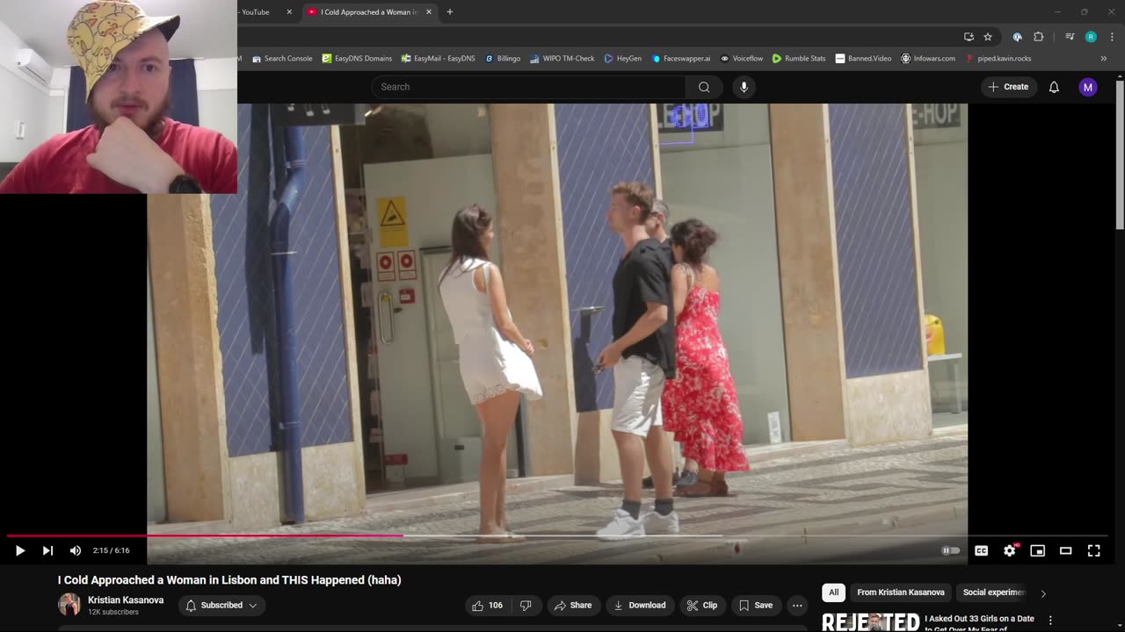This screenshot has height=632, width=1125.
Task: Open the Extensions puzzle menu
Action: pyautogui.click(x=1038, y=37)
